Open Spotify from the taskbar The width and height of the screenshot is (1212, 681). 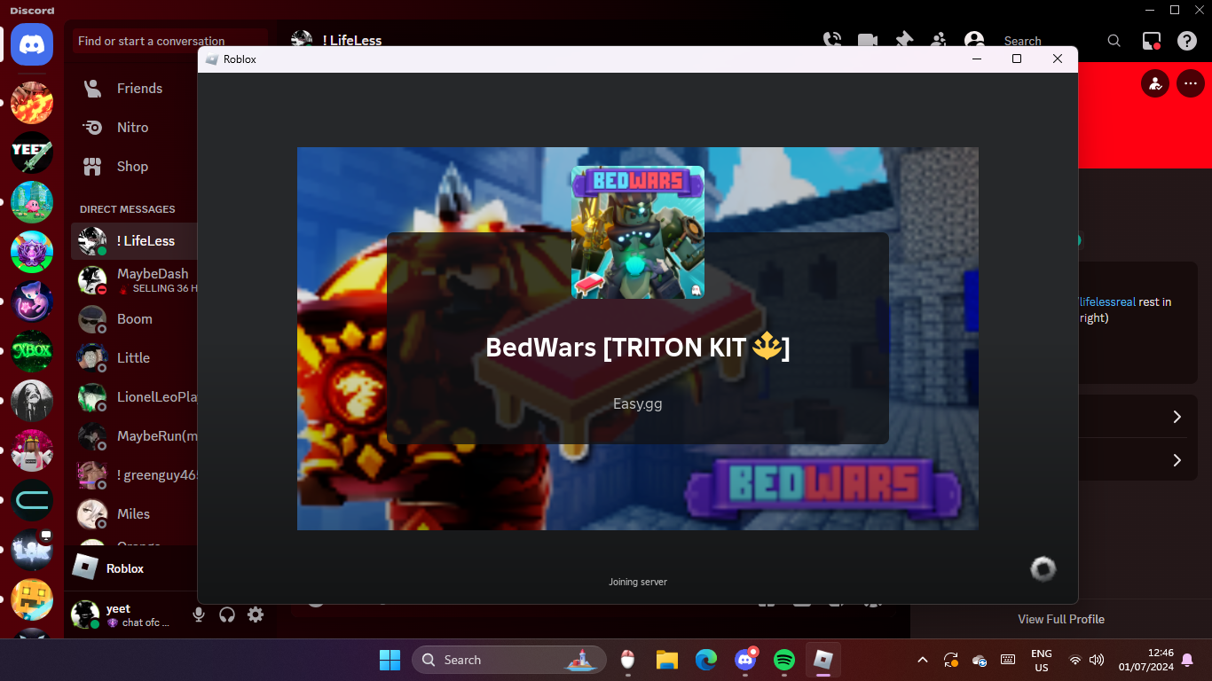click(784, 660)
